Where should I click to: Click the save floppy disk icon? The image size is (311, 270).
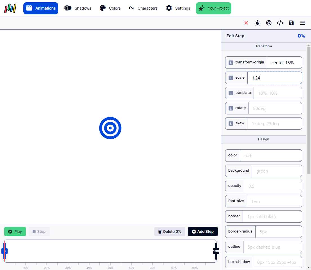point(291,23)
